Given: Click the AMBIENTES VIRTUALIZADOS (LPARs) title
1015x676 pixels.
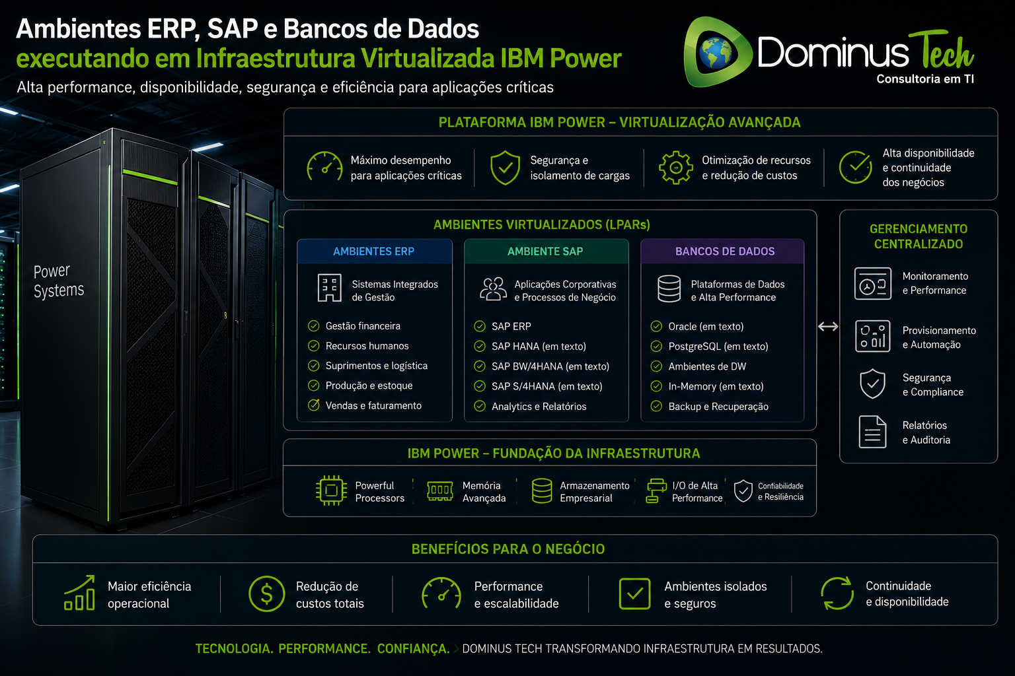Looking at the screenshot, I should pyautogui.click(x=542, y=224).
